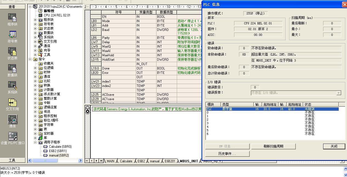Click the 查看 header of the navigation bar
Screen dimensions: 347x177
tap(12, 7)
